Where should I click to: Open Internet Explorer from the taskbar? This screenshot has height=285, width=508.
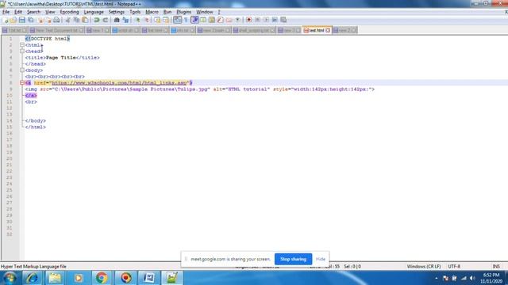[32, 278]
